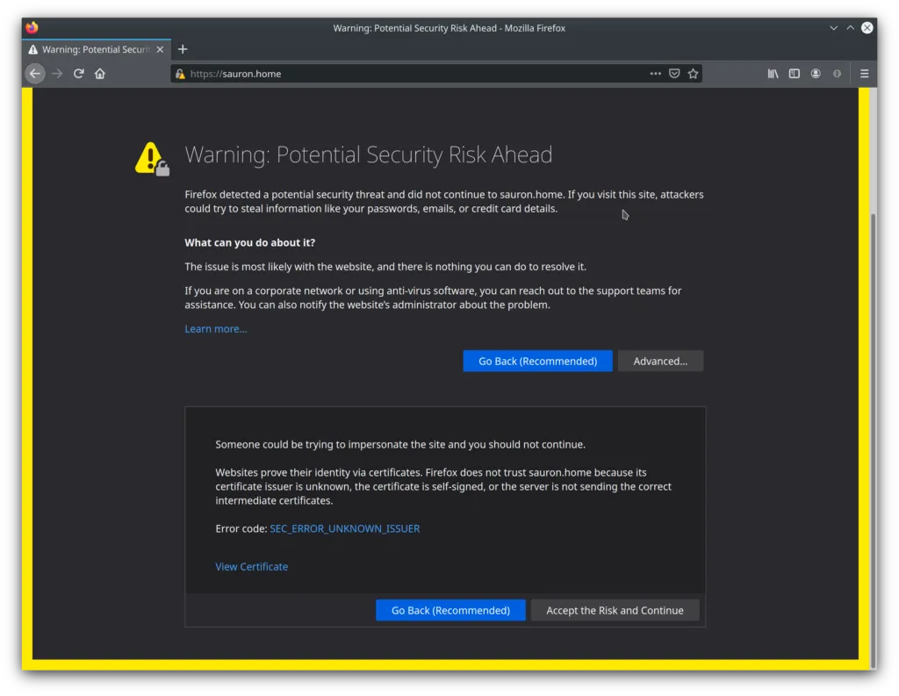Save page to Pocket
The image size is (899, 696).
coord(674,74)
